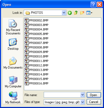Expand the Files of type dropdown
Viewport: 104px width, 108px height.
pos(83,102)
